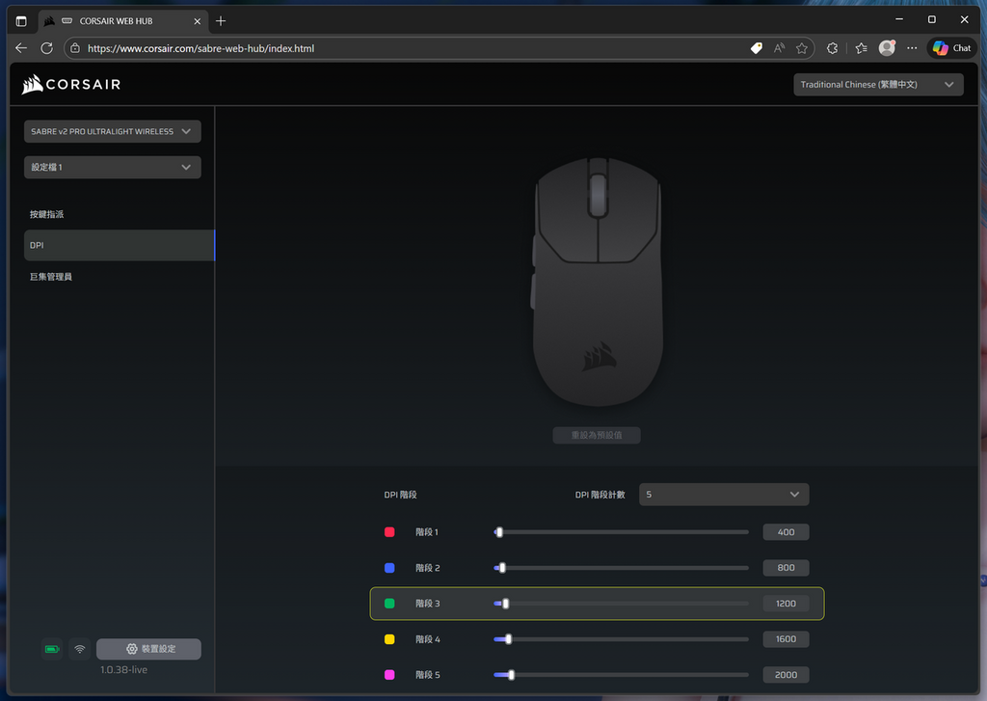Reload the page with the refresh icon

(46, 47)
